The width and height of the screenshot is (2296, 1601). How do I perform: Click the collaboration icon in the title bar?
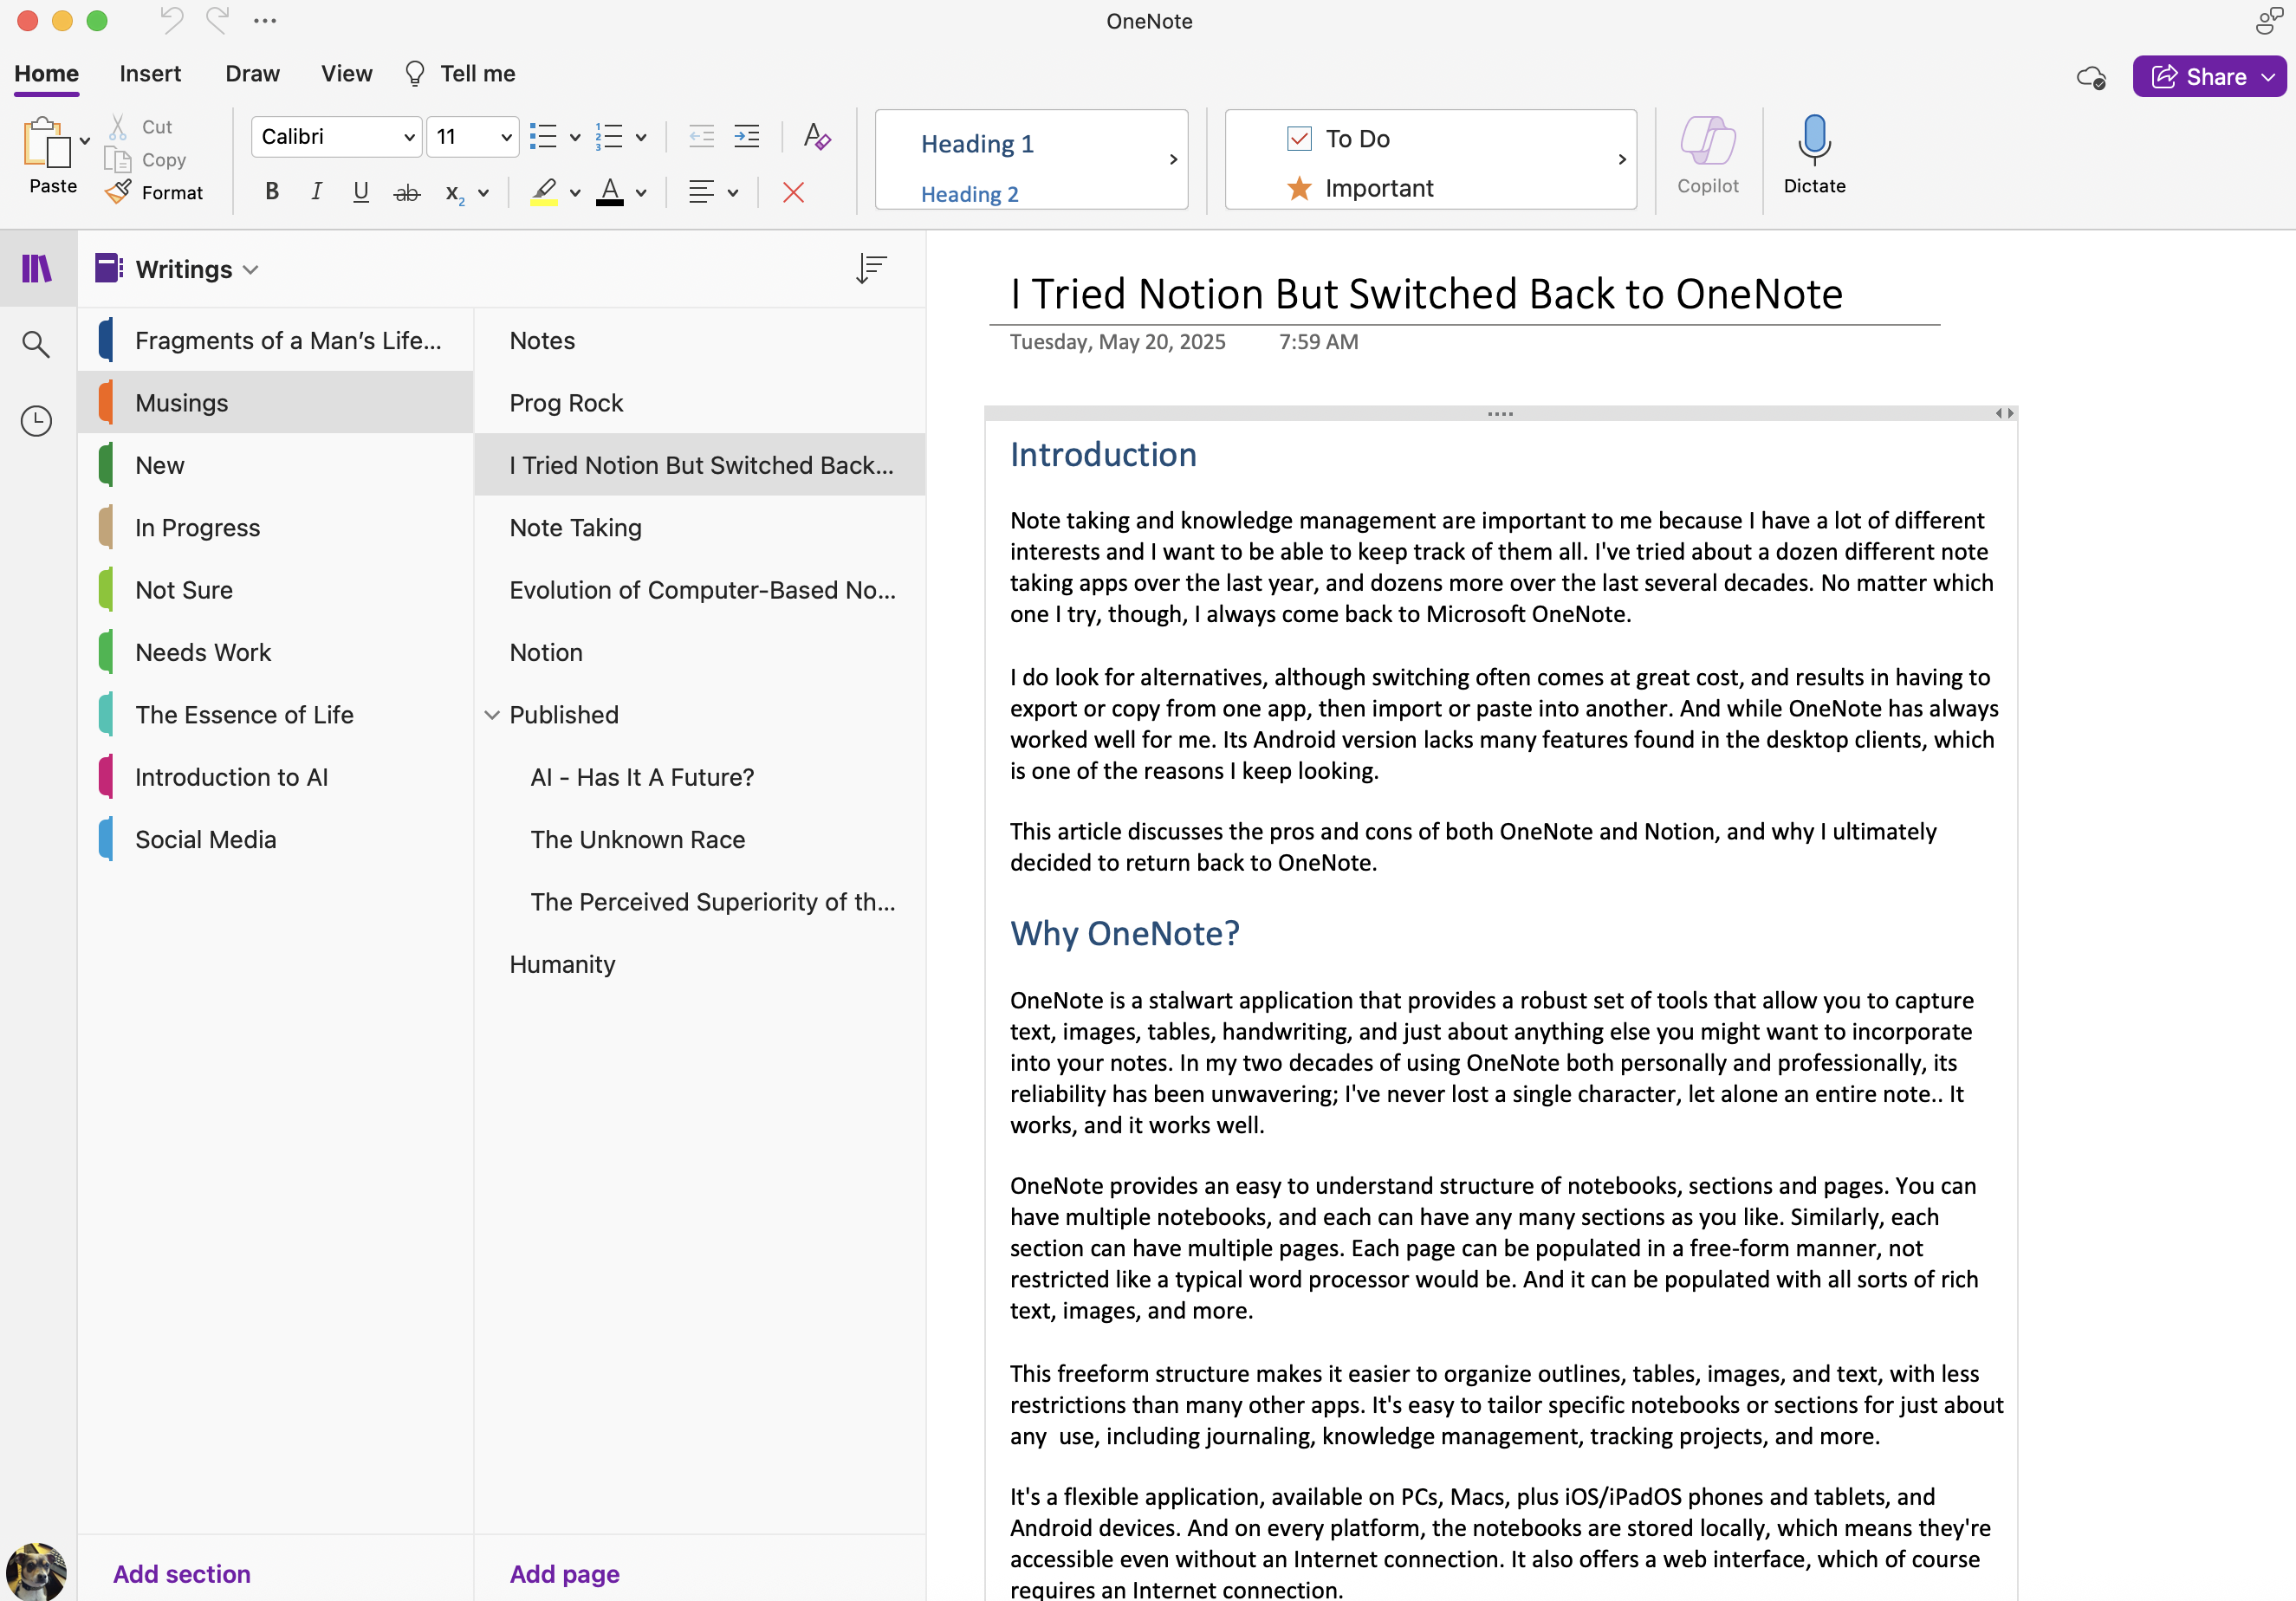coord(2268,20)
